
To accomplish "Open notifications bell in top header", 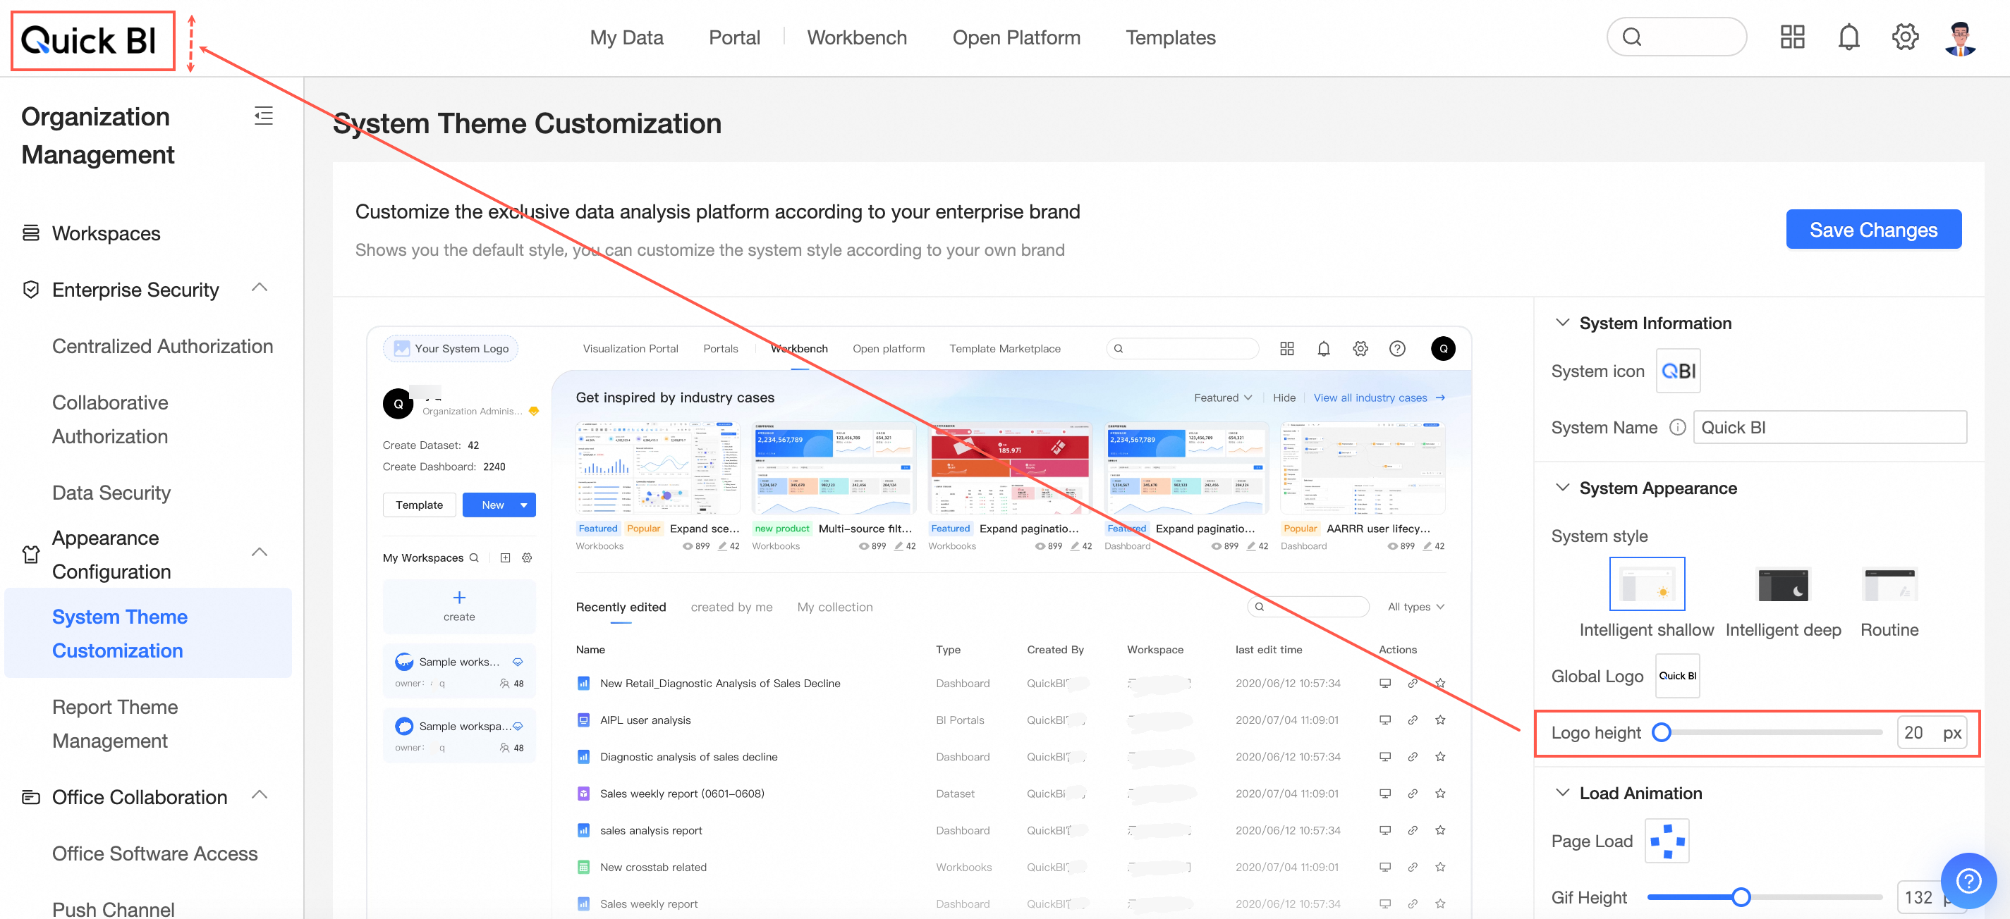I will (x=1848, y=37).
